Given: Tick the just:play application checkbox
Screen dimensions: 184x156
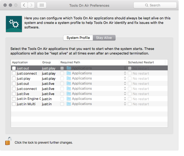Looking at the screenshot, I should tap(14, 78).
